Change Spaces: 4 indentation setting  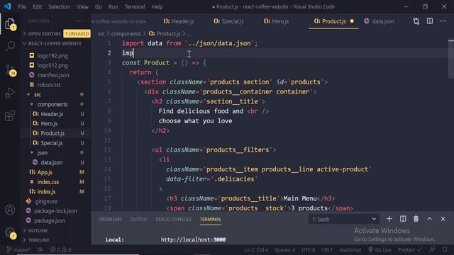tap(285, 249)
